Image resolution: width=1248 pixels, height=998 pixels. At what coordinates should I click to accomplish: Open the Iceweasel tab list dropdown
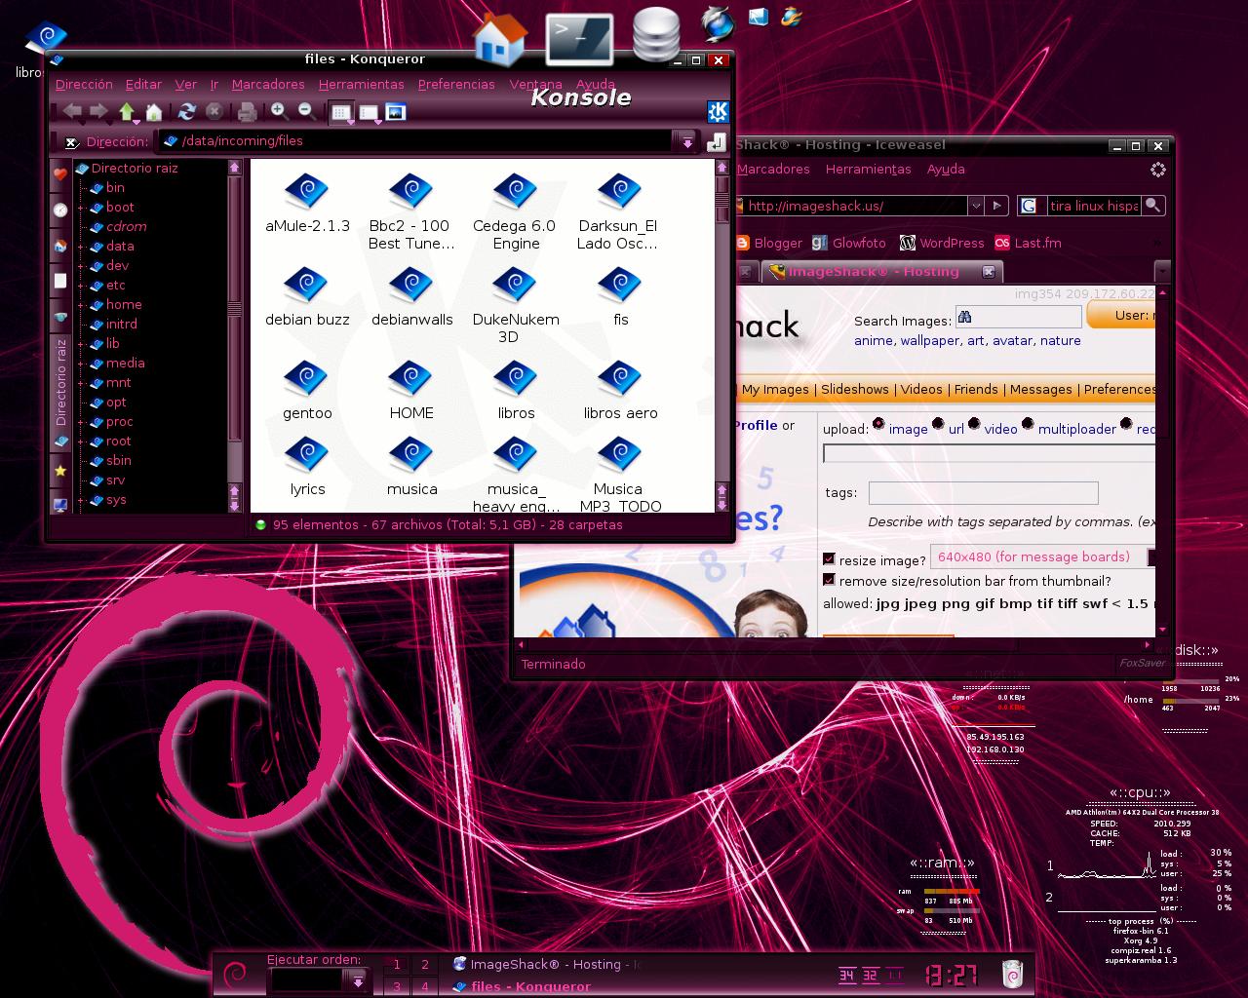pyautogui.click(x=1161, y=270)
